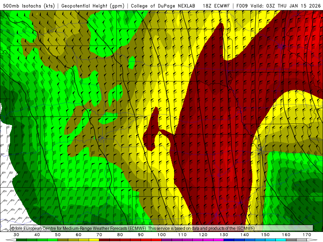Select the dark maroon swatch beginning at 70
The height and width of the screenshot is (242, 323).
[105, 240]
